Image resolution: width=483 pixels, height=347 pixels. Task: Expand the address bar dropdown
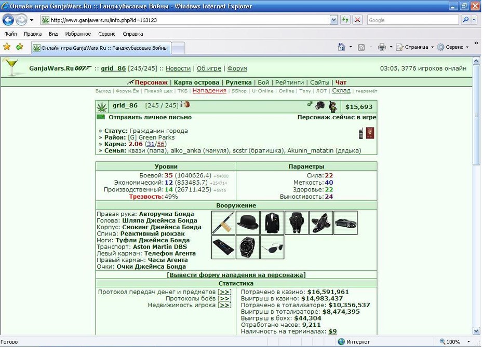[333, 20]
